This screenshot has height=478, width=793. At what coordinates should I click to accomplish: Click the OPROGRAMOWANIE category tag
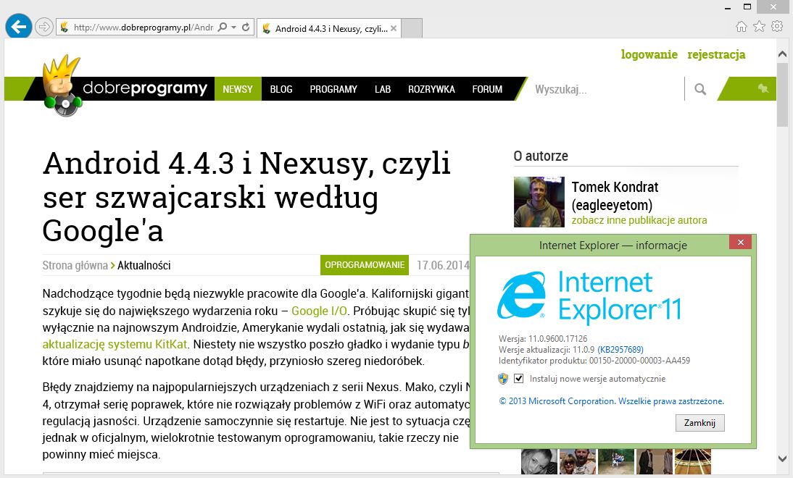click(365, 265)
